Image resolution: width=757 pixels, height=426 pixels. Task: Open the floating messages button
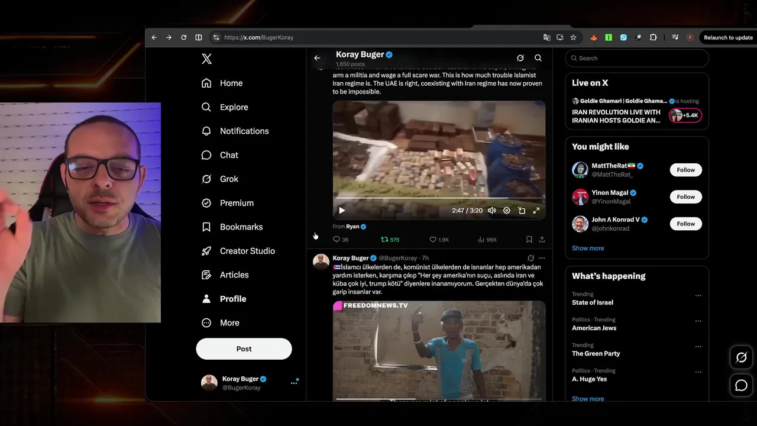pos(741,386)
